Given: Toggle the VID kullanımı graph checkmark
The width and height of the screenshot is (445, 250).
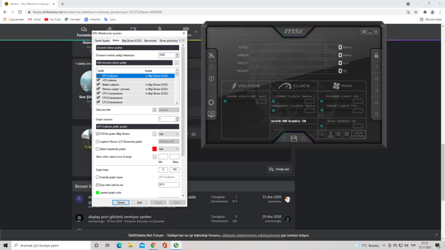Looking at the screenshot, I should point(98,80).
